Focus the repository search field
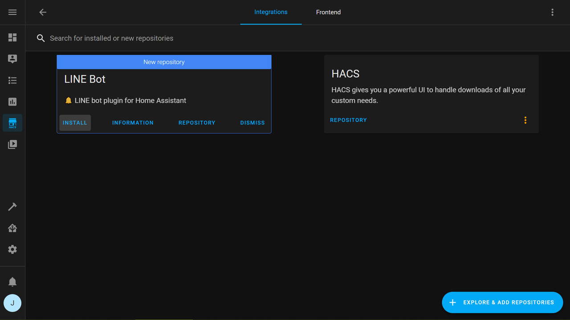This screenshot has width=570, height=320. [297, 38]
